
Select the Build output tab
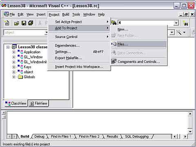click(x=25, y=136)
